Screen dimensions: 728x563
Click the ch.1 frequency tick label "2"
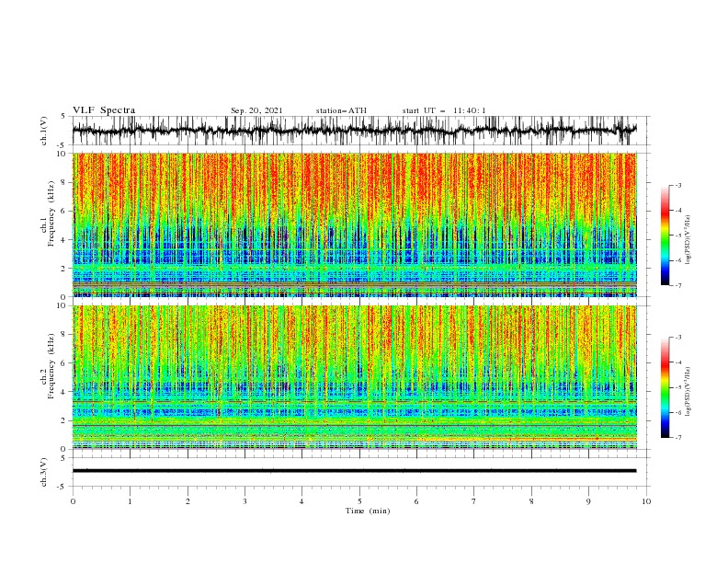point(64,268)
